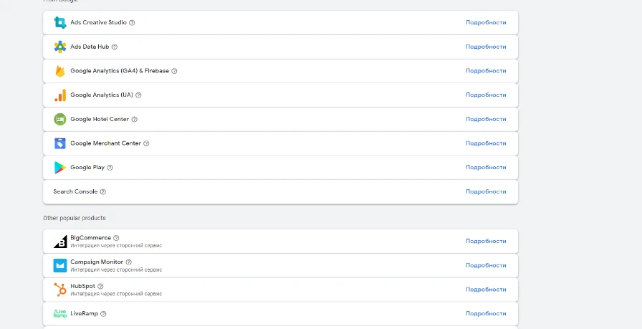Click the Other popular products heading

pyautogui.click(x=75, y=218)
